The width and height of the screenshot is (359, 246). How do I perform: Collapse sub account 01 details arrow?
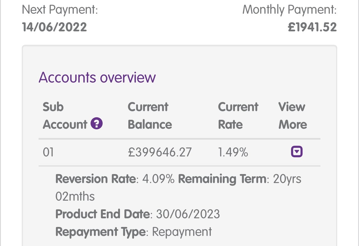297,152
